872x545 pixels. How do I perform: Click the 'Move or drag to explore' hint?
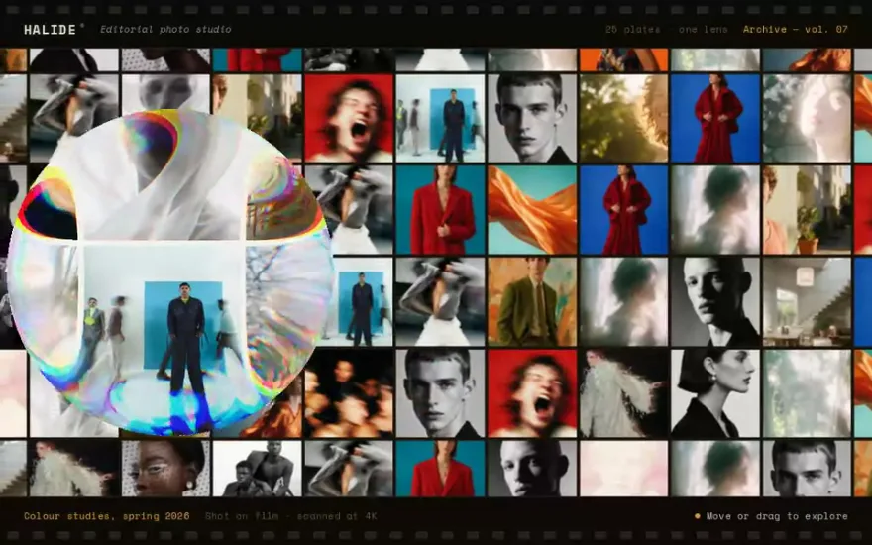777,516
